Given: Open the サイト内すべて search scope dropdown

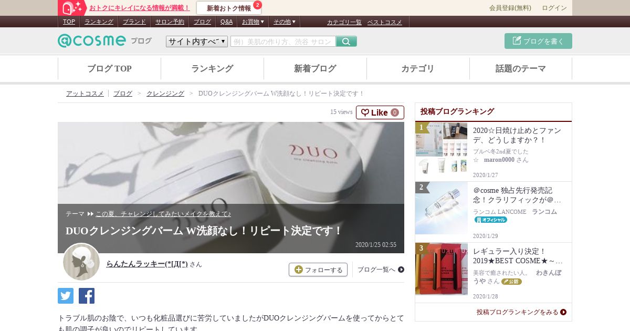Looking at the screenshot, I should pos(197,42).
